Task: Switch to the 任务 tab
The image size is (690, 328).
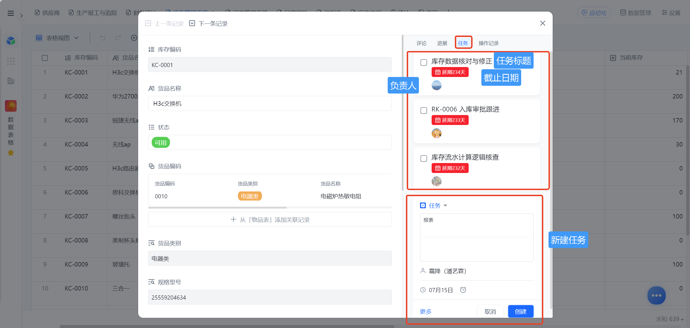Action: click(463, 43)
